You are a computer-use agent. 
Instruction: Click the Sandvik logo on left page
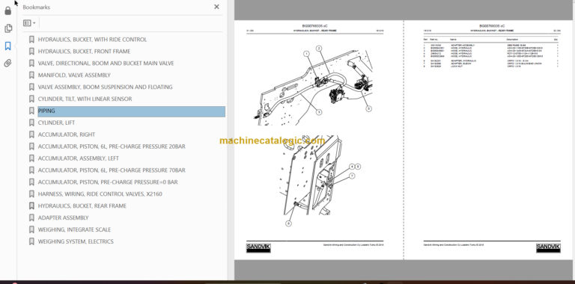(258, 248)
